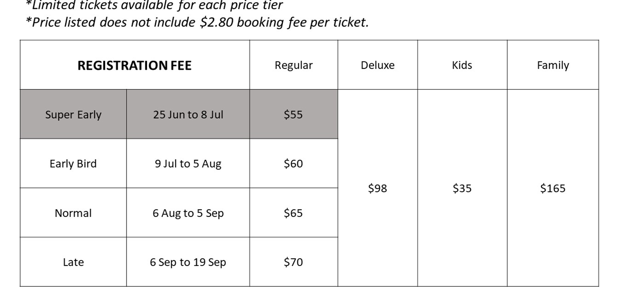Select the $70 Late price
Viewport: 640px width, 289px height.
click(x=294, y=262)
